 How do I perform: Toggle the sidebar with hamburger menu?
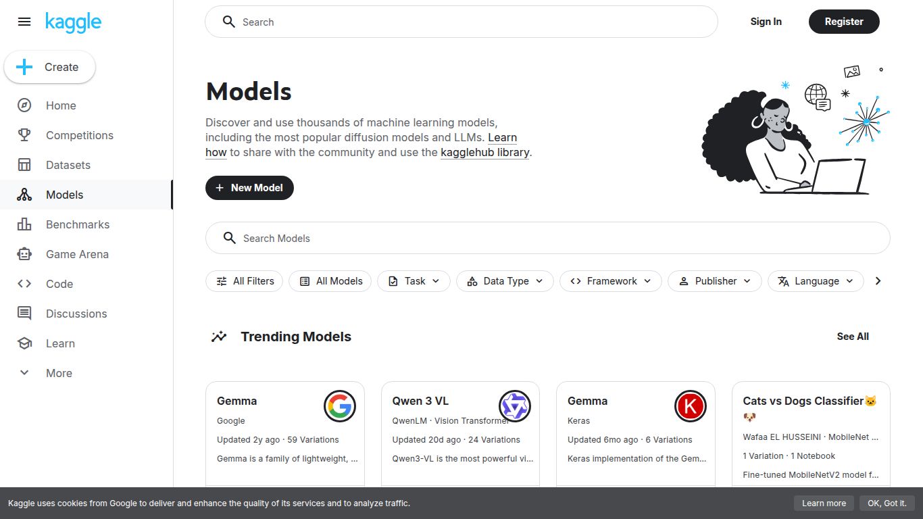24,22
